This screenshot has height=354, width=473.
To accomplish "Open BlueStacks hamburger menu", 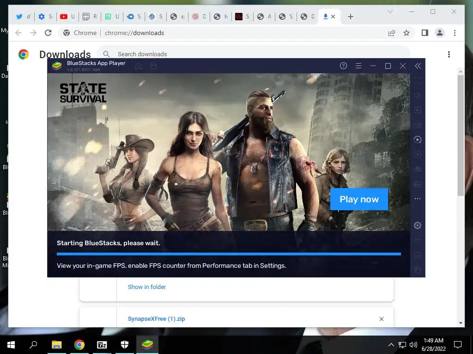I will coord(358,66).
